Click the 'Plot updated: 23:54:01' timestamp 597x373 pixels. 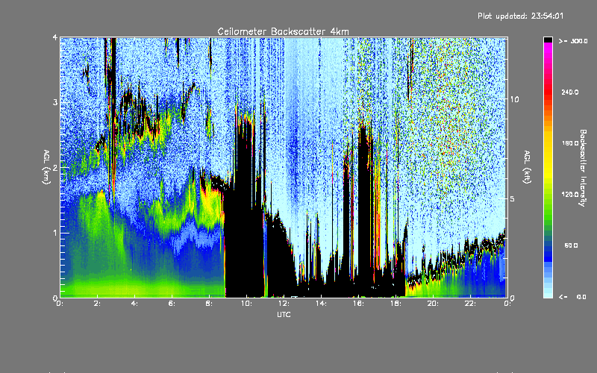click(x=520, y=16)
